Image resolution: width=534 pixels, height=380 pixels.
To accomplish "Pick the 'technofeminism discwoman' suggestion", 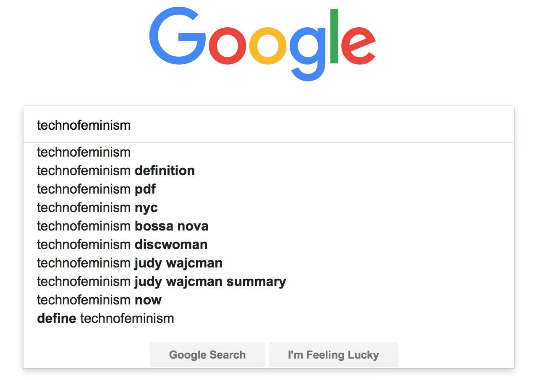I will point(122,244).
